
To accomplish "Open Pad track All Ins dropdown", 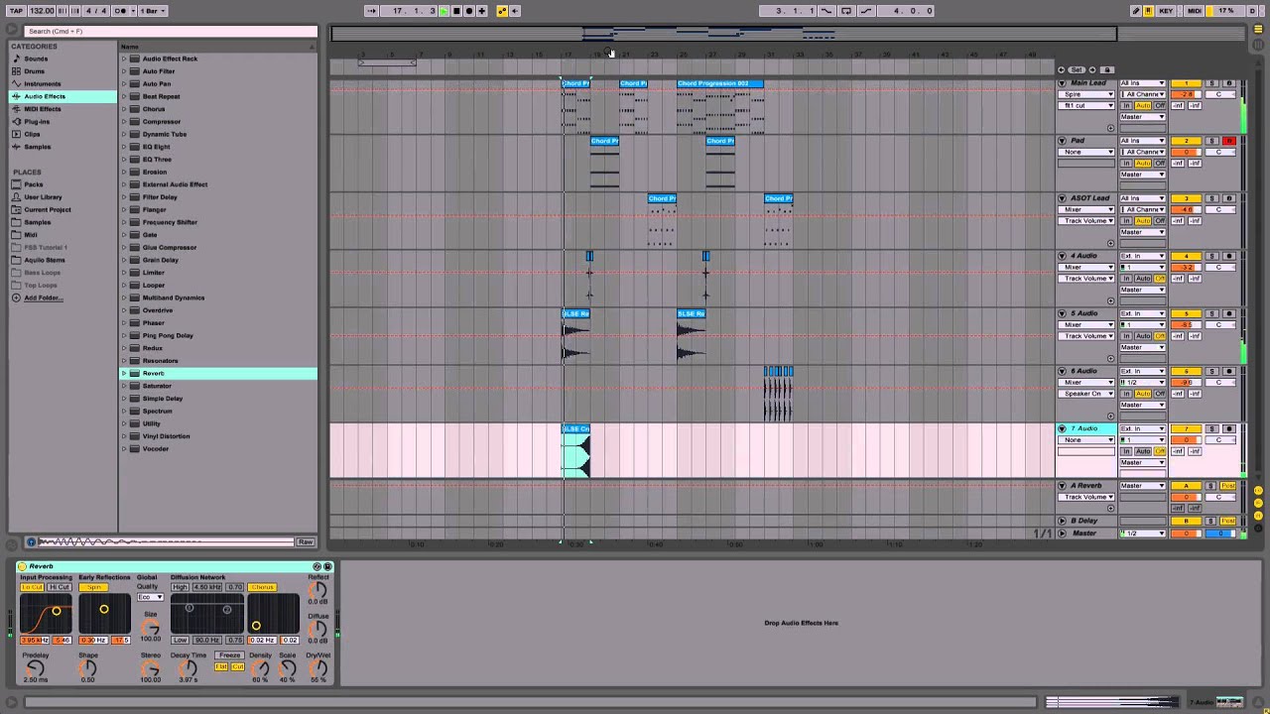I will coord(1143,141).
